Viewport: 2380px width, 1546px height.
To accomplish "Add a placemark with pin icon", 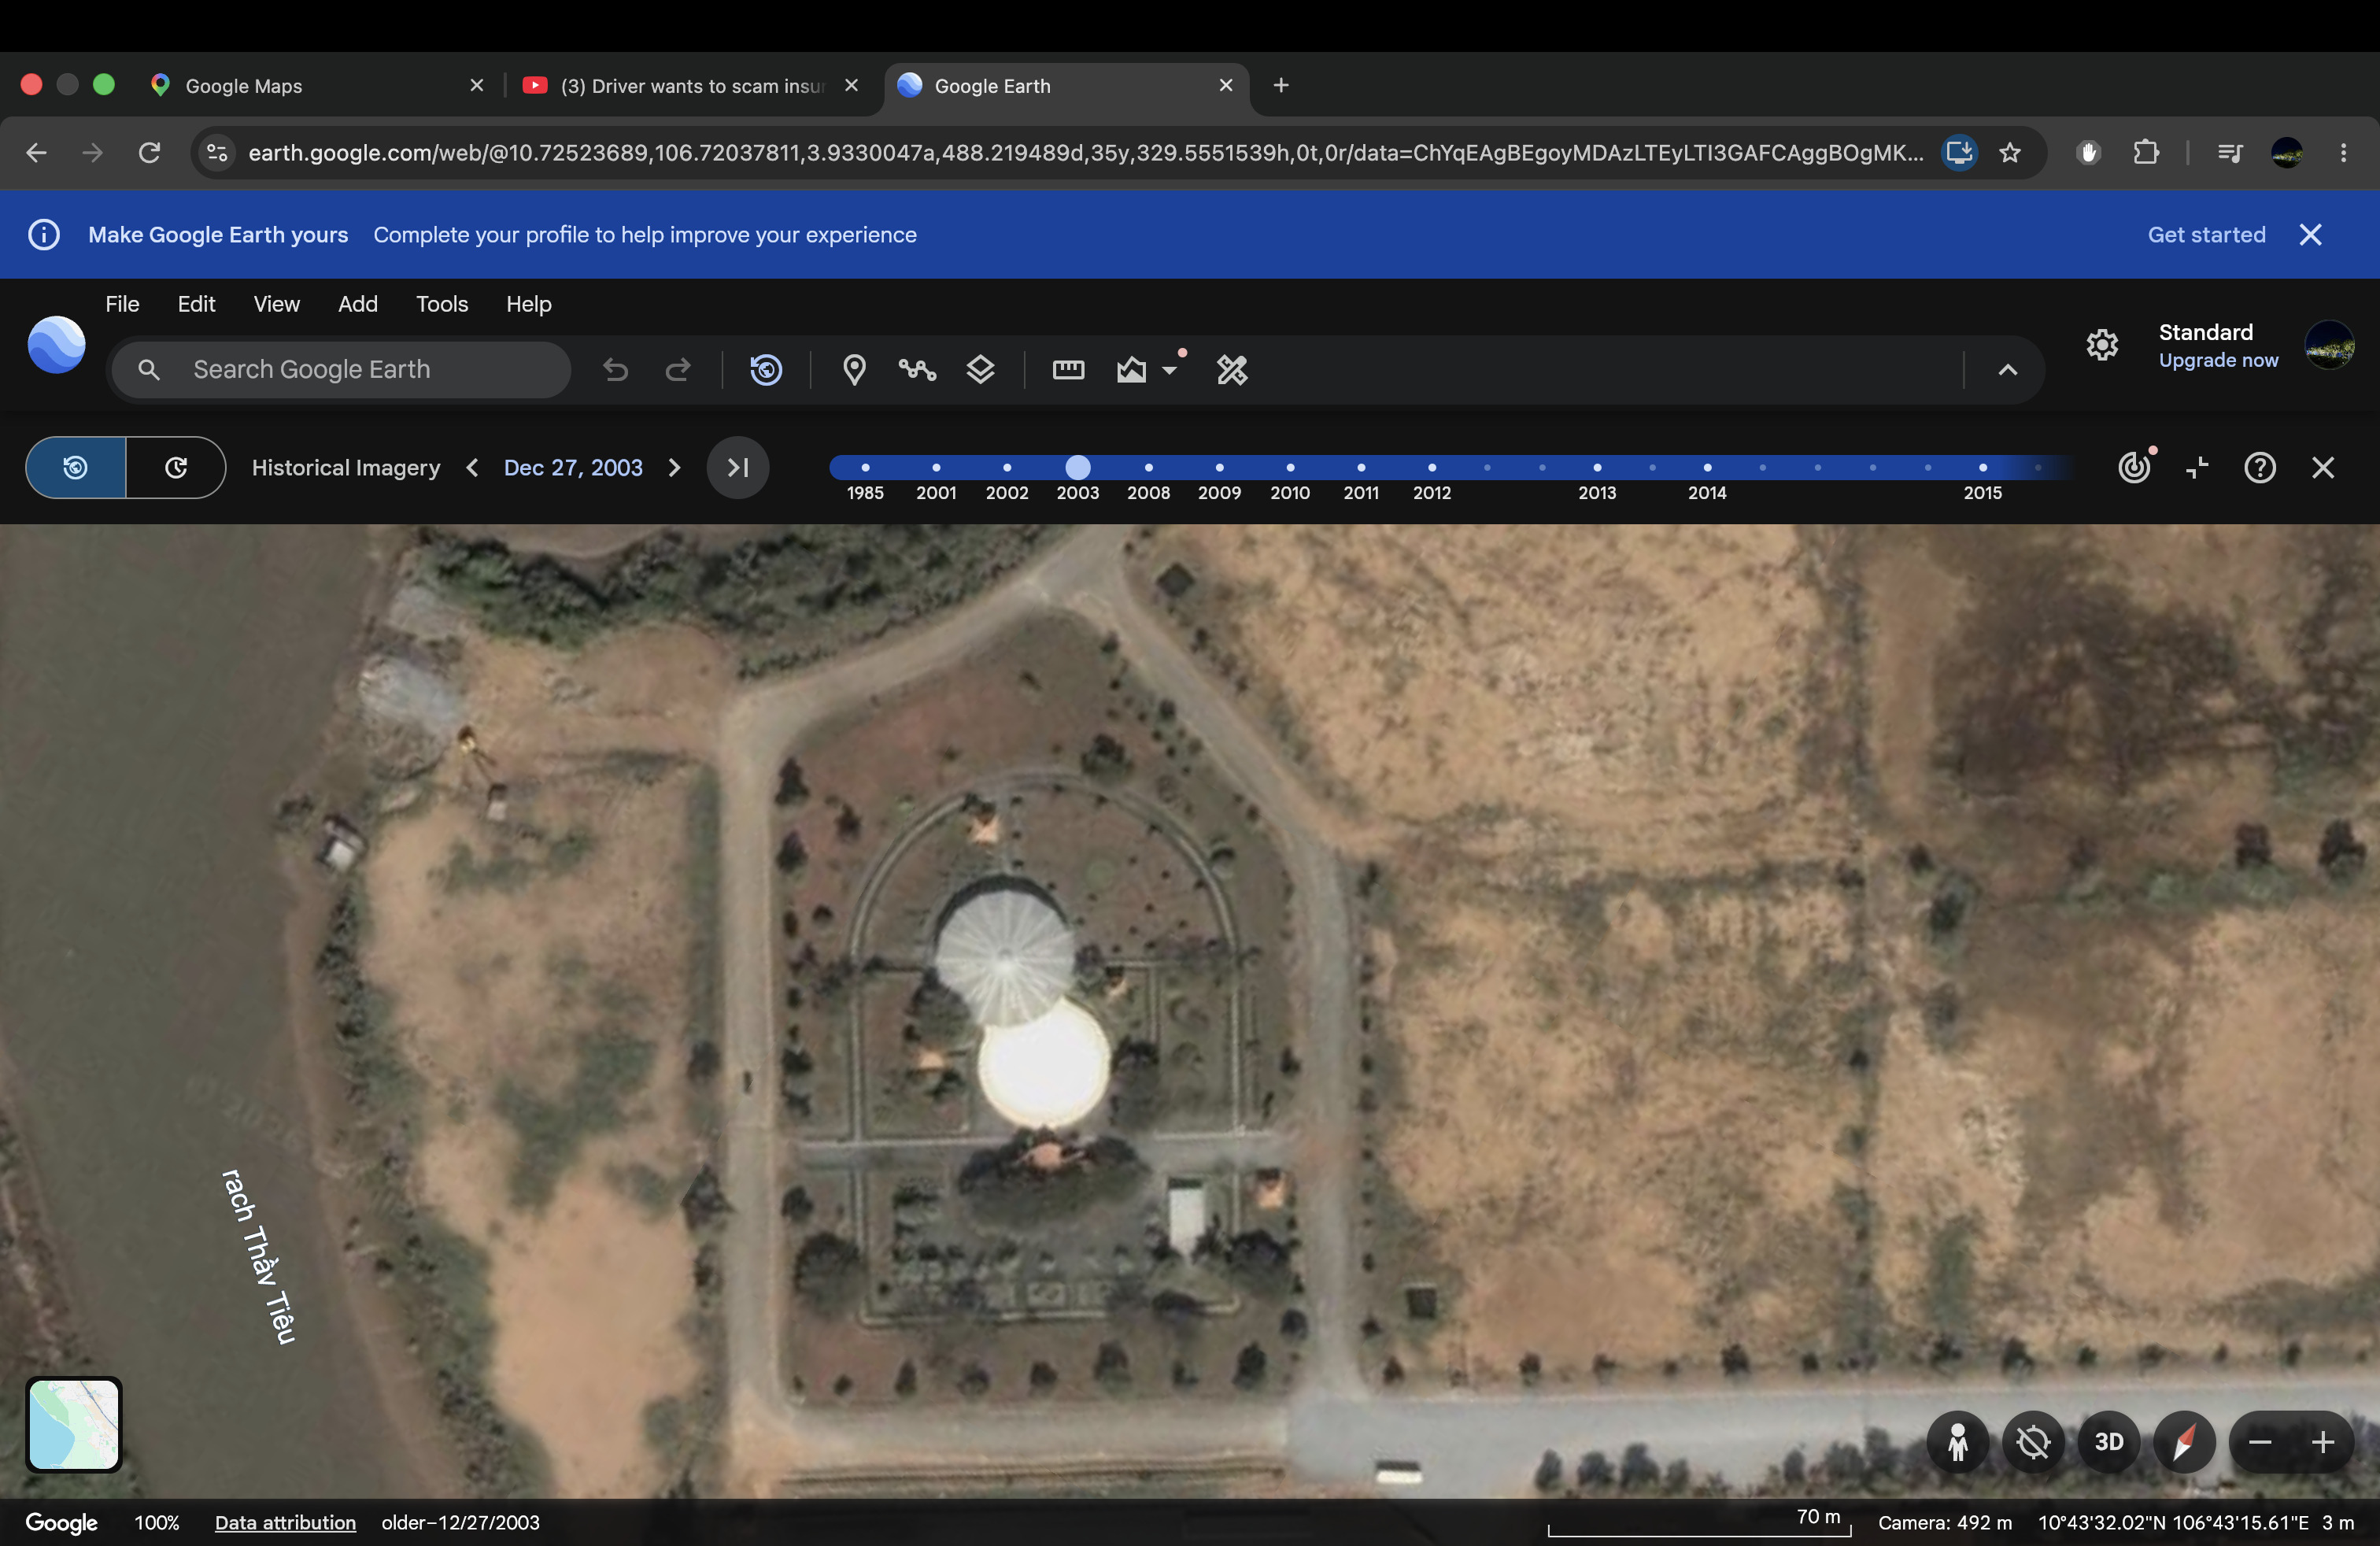I will coord(854,370).
